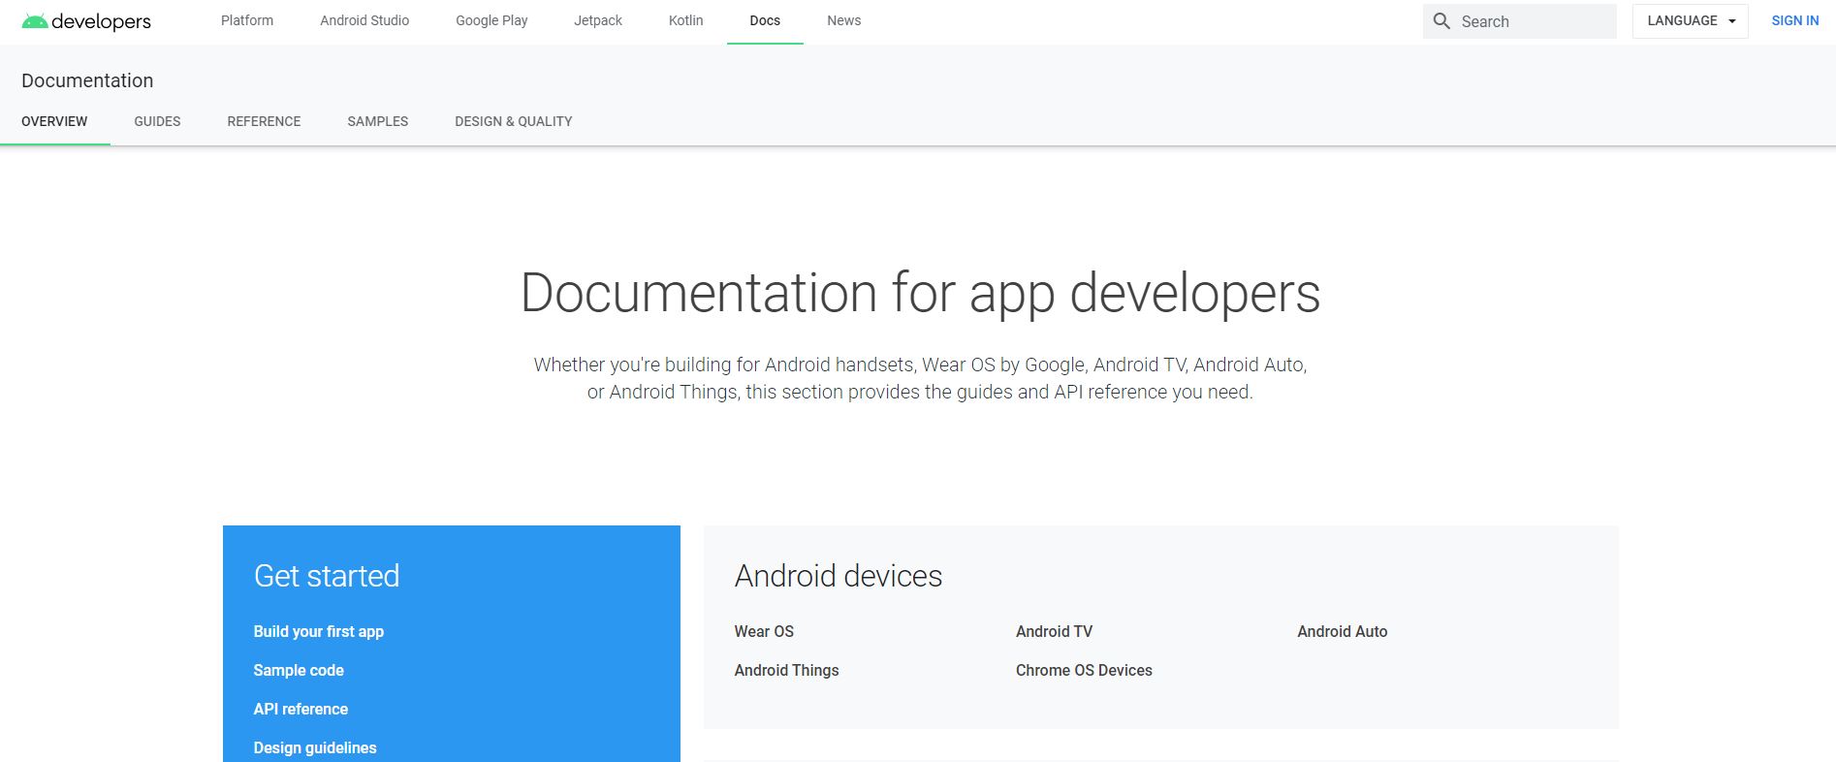Click the SIGN IN link
Screen dimensions: 1836x762
click(1794, 21)
